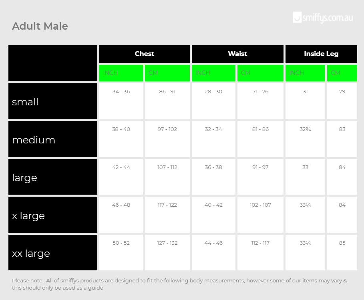Select the Chest column header
This screenshot has width=364, height=300.
pyautogui.click(x=145, y=54)
